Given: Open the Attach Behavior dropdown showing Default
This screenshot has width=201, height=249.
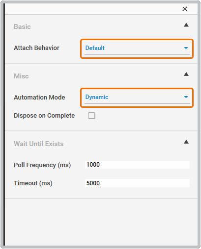Looking at the screenshot, I should click(137, 49).
